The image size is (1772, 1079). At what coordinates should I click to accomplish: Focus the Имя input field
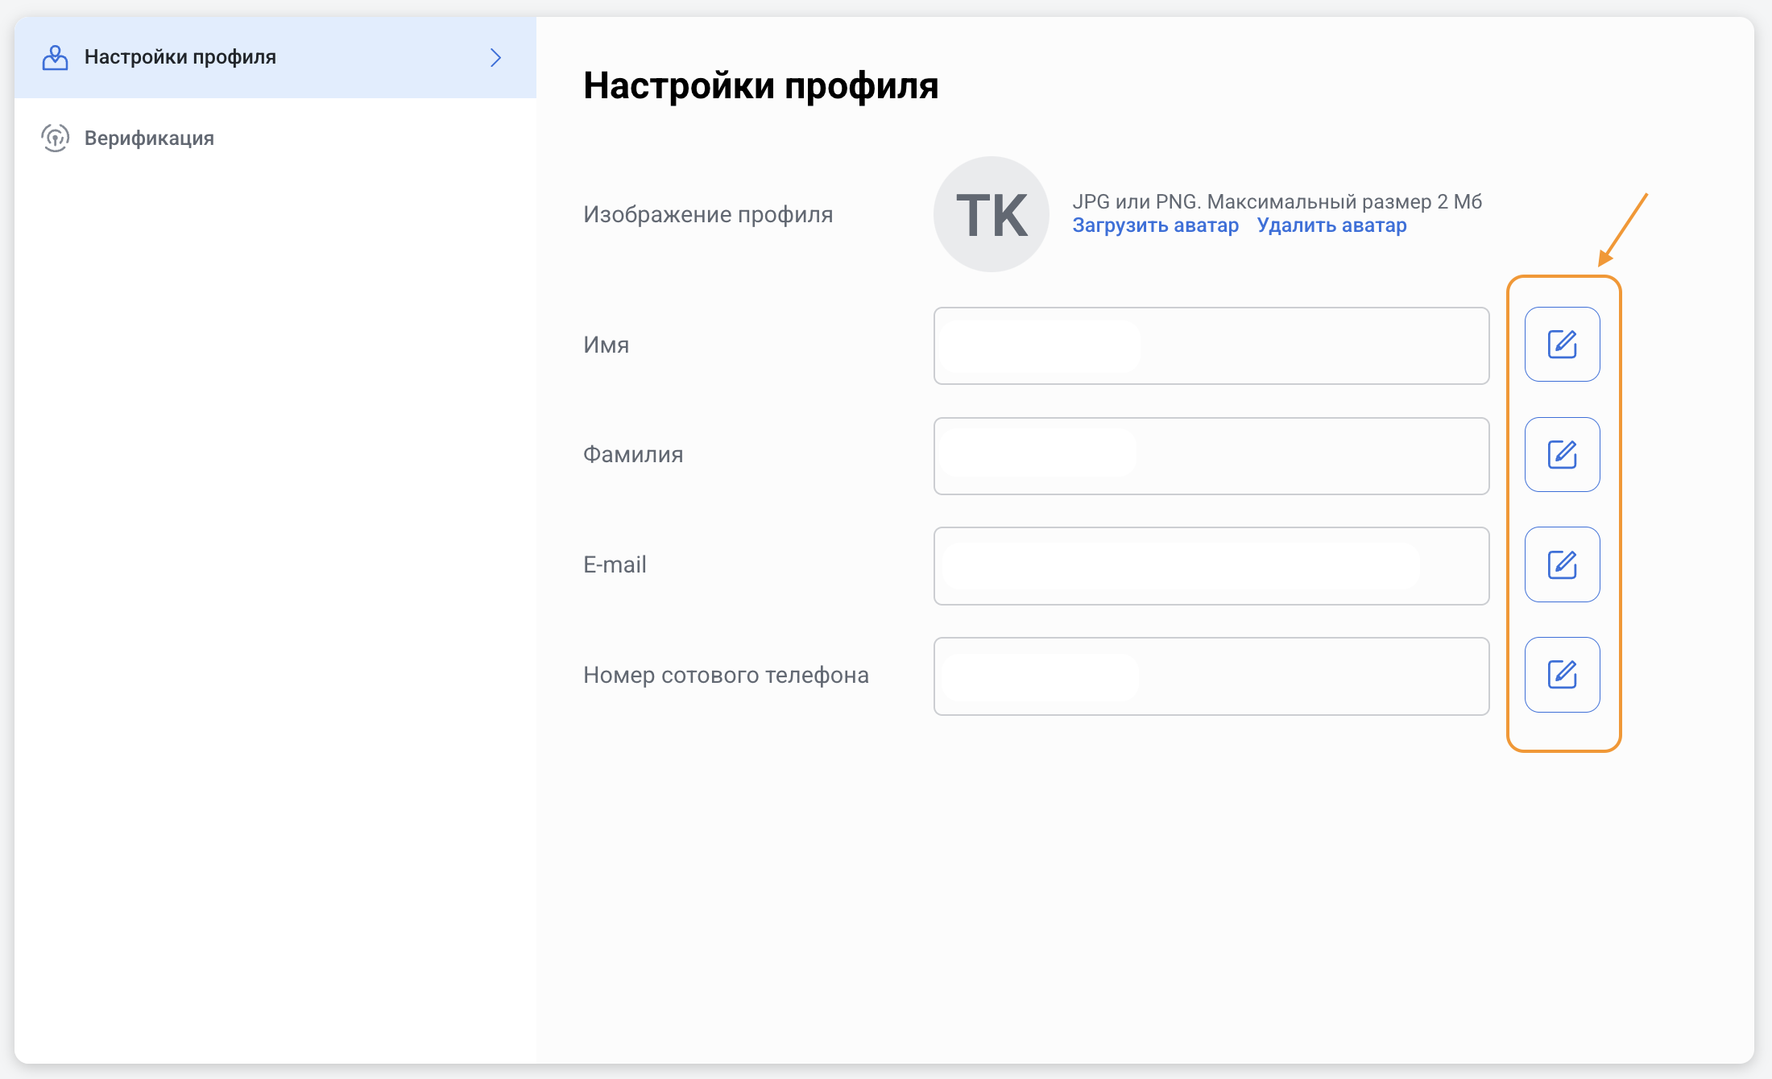click(1211, 345)
